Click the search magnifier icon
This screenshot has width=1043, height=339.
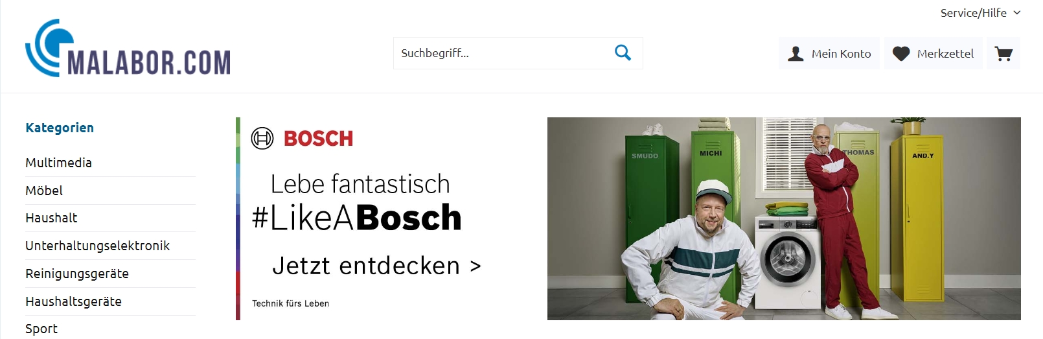[x=623, y=53]
